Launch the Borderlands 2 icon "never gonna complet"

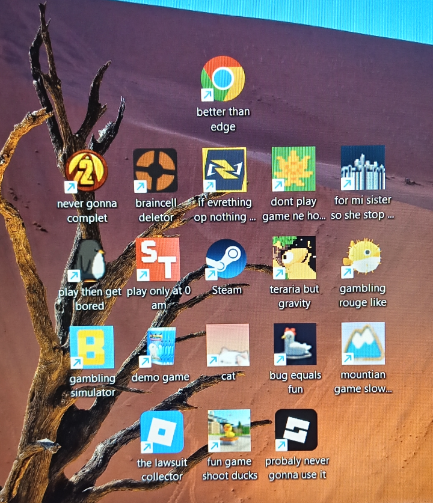(86, 171)
